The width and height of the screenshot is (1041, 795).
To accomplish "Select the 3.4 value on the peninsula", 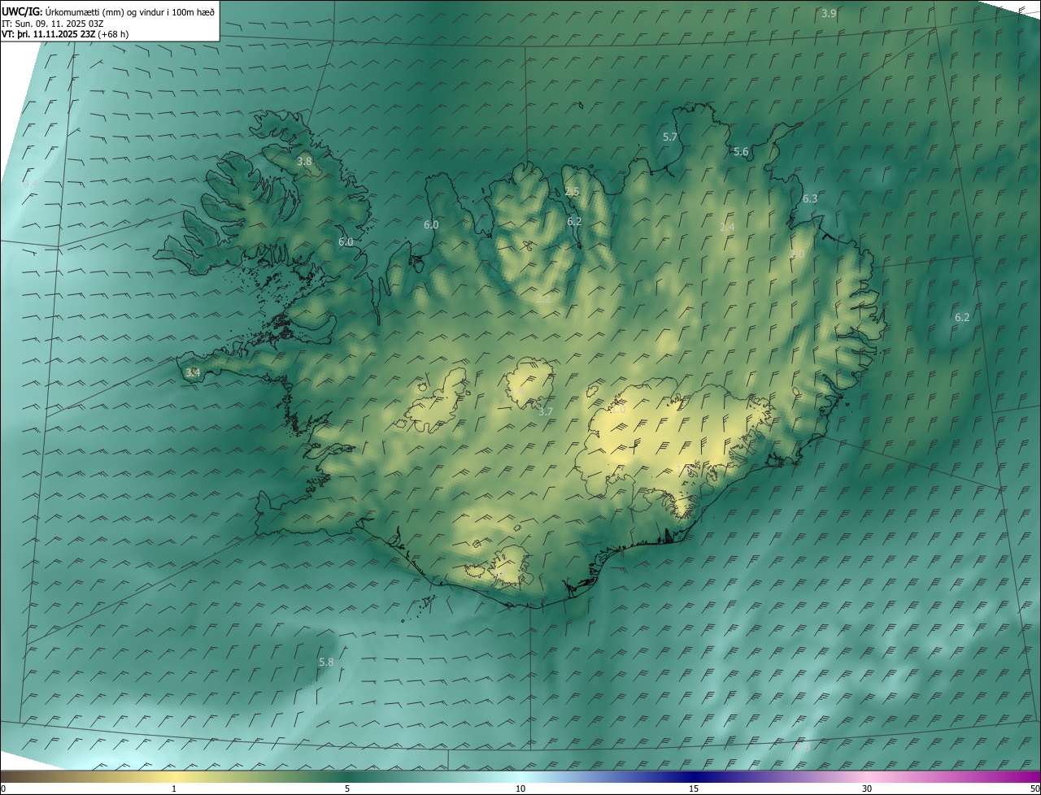I will pos(192,372).
